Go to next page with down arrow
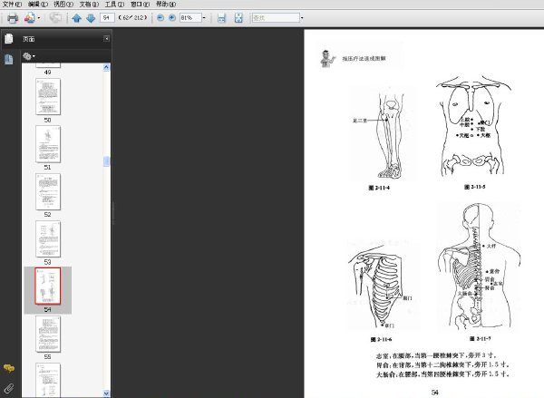544x398 pixels. 91,18
